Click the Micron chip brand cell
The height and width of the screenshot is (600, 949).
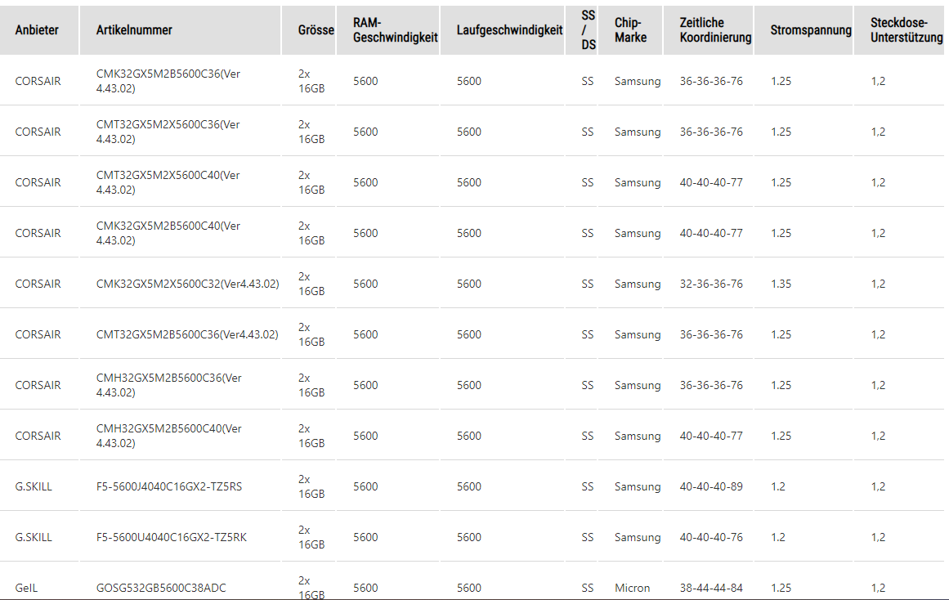[x=632, y=588]
